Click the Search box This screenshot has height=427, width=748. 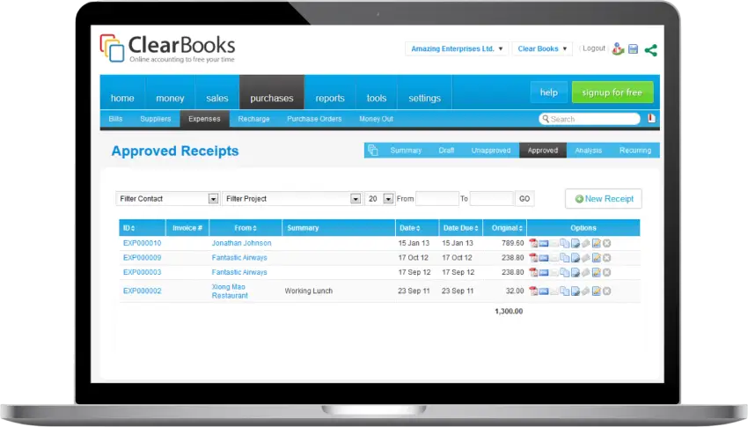pos(590,119)
